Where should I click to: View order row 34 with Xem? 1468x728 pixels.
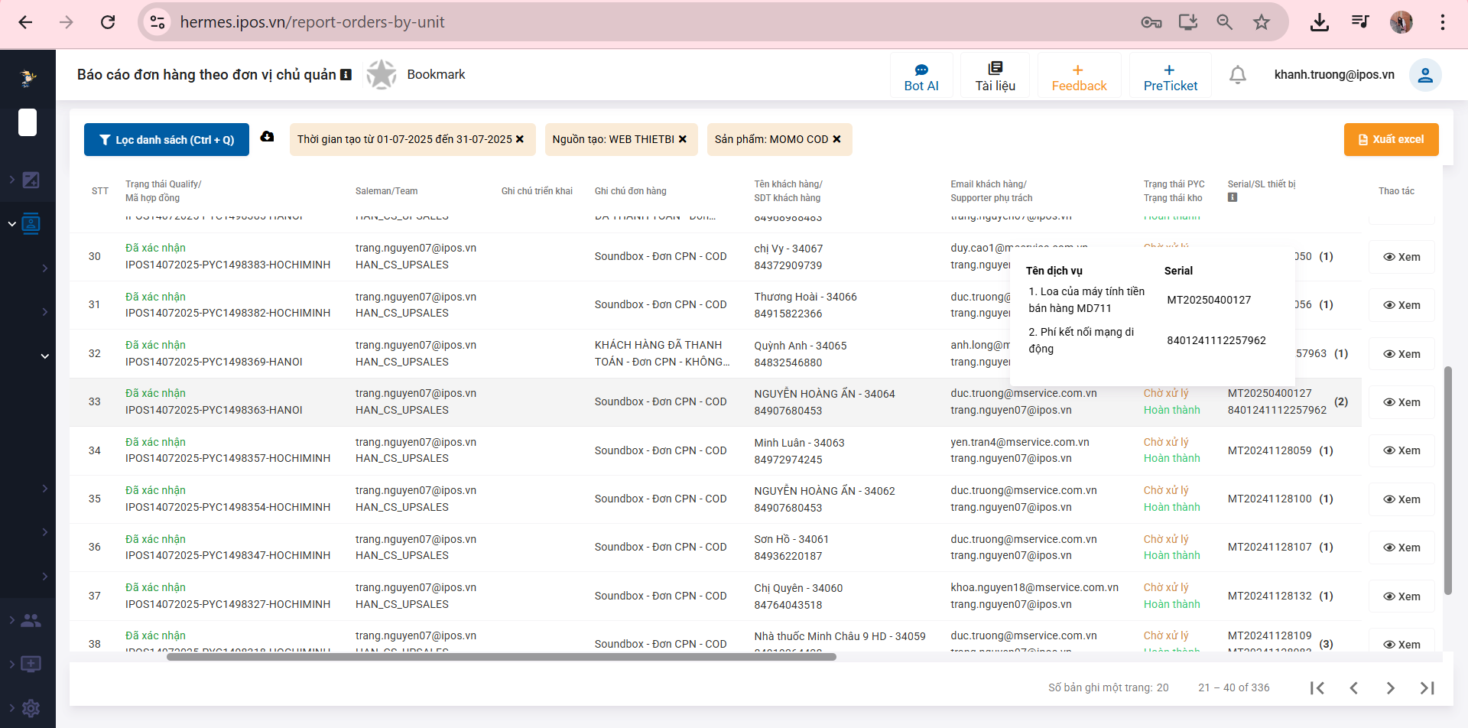[x=1401, y=450]
